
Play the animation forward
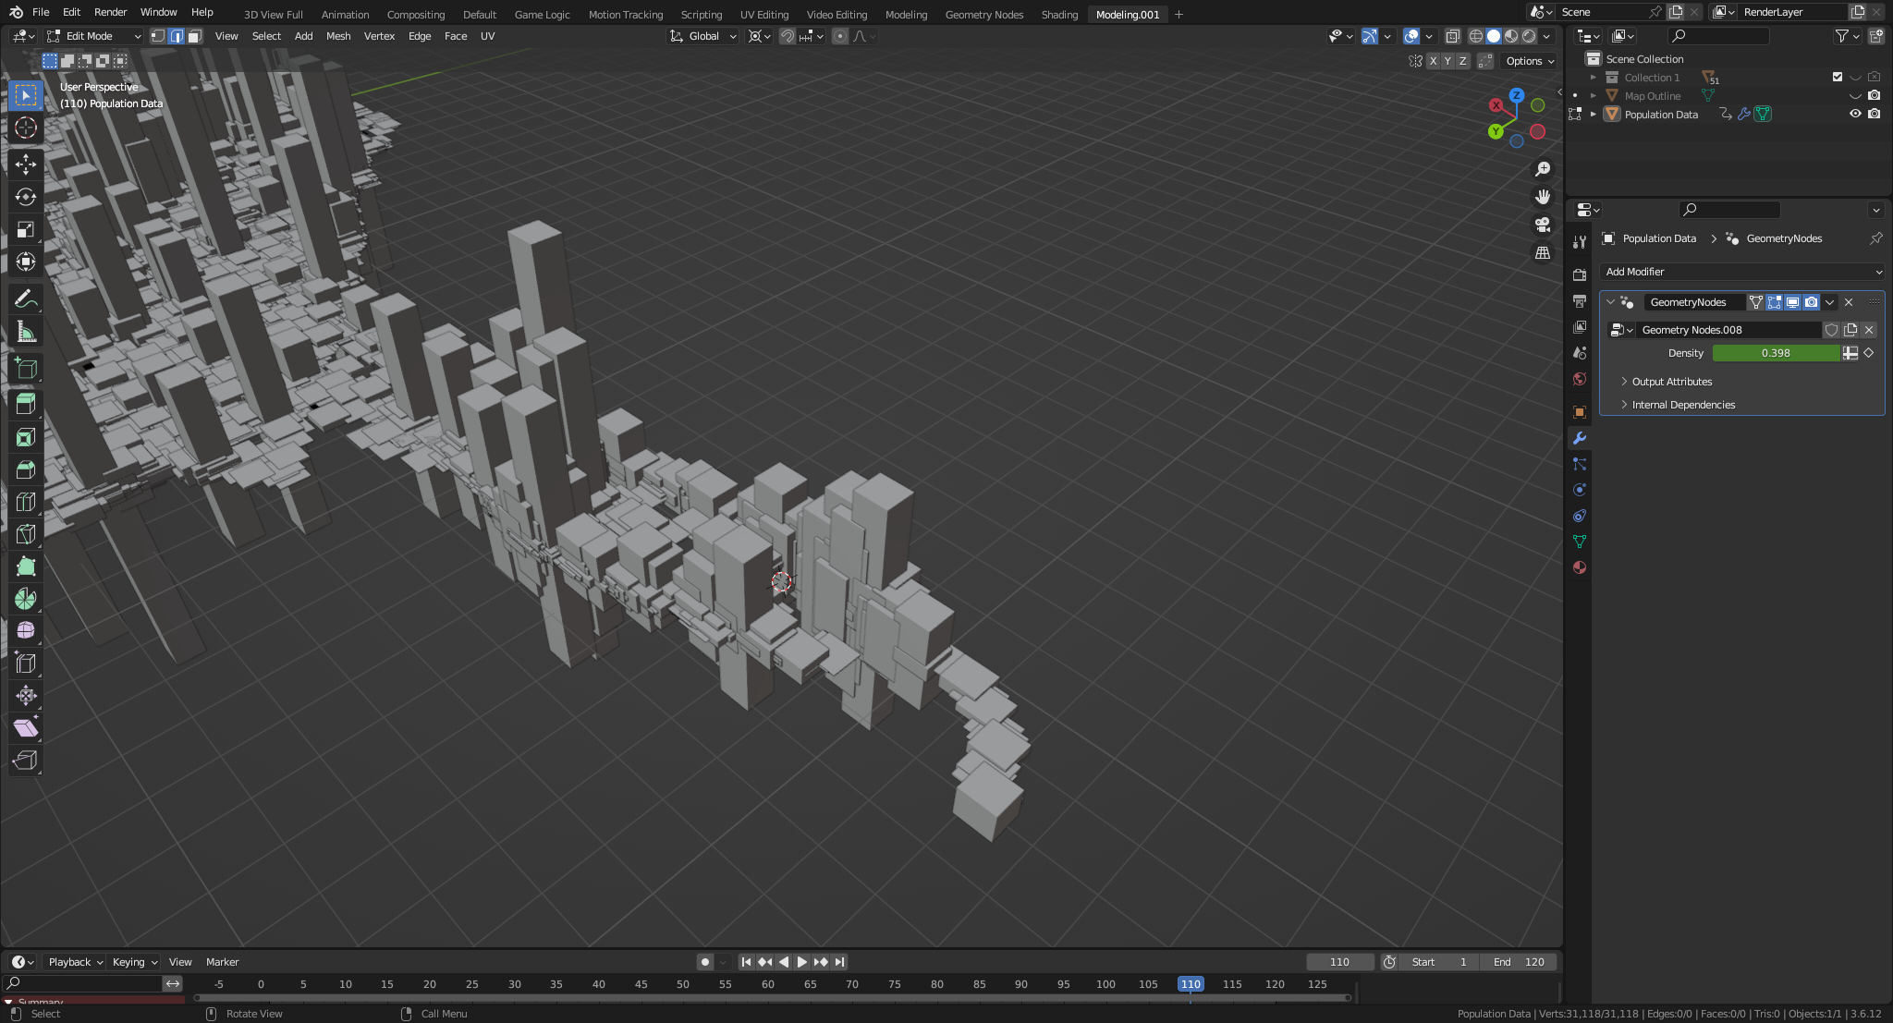coord(801,962)
